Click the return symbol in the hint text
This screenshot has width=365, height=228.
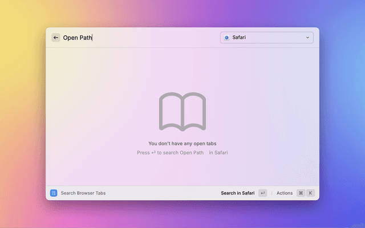[x=153, y=153]
